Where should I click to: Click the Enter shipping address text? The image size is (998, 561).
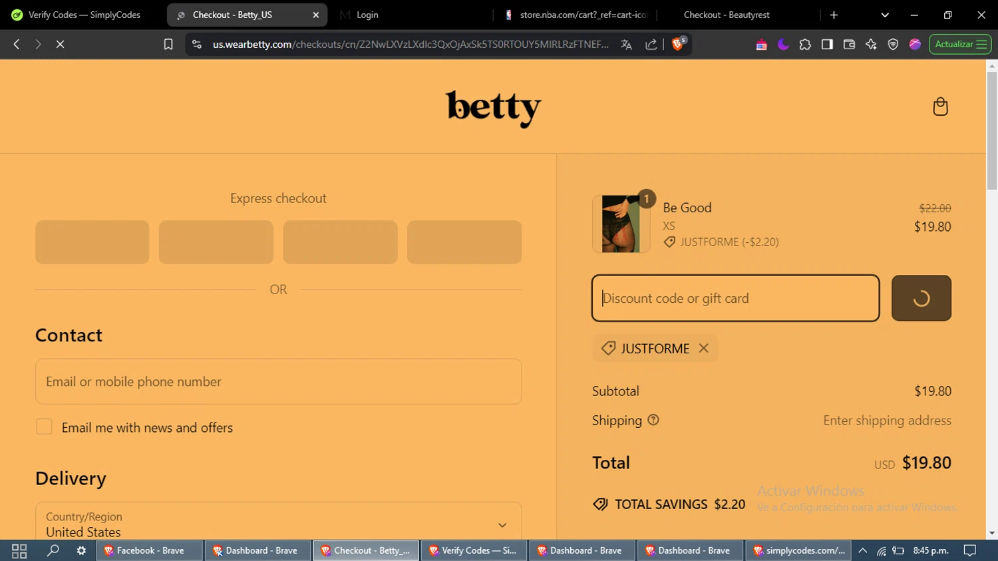pos(887,420)
